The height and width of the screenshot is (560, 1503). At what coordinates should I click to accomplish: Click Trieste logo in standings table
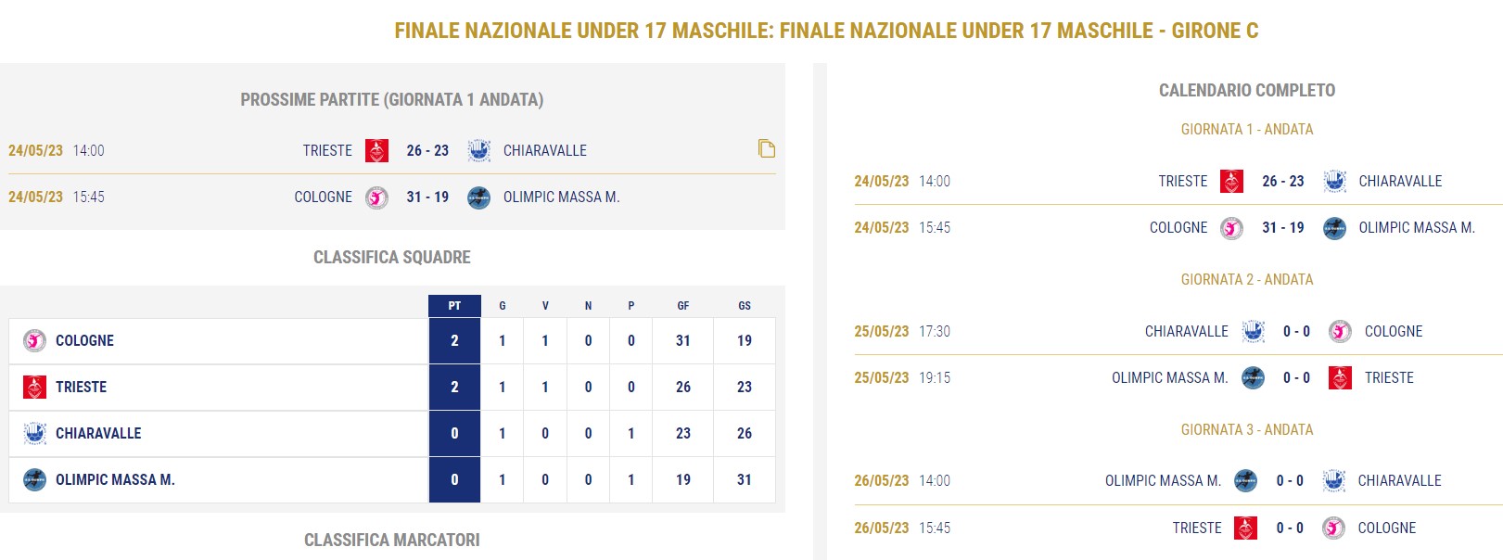[34, 387]
